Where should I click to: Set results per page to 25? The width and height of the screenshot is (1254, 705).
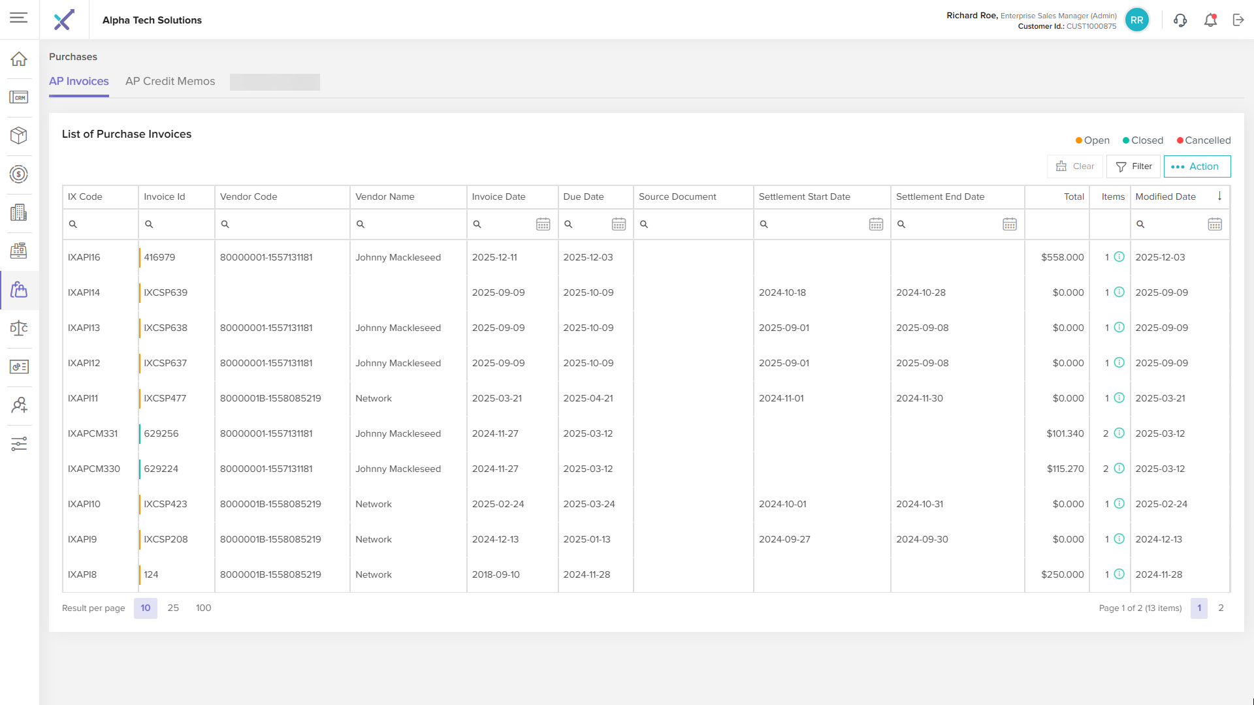coord(173,608)
